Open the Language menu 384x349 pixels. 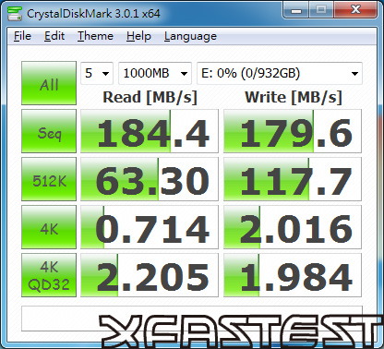click(190, 36)
